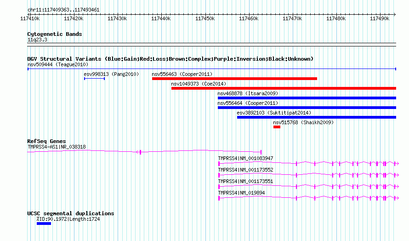Select the red nsv1049373 loss bar
Viewport: 409px width, 241px height.
(284, 88)
